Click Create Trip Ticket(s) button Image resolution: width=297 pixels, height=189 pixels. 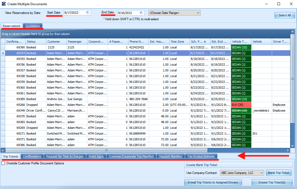(272, 182)
